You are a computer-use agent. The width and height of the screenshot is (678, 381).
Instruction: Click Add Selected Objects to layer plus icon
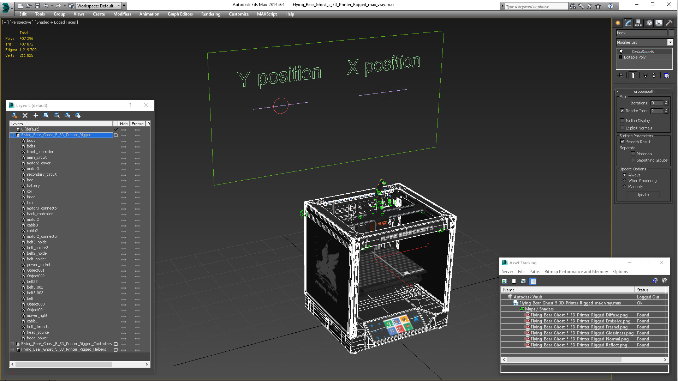(x=35, y=115)
